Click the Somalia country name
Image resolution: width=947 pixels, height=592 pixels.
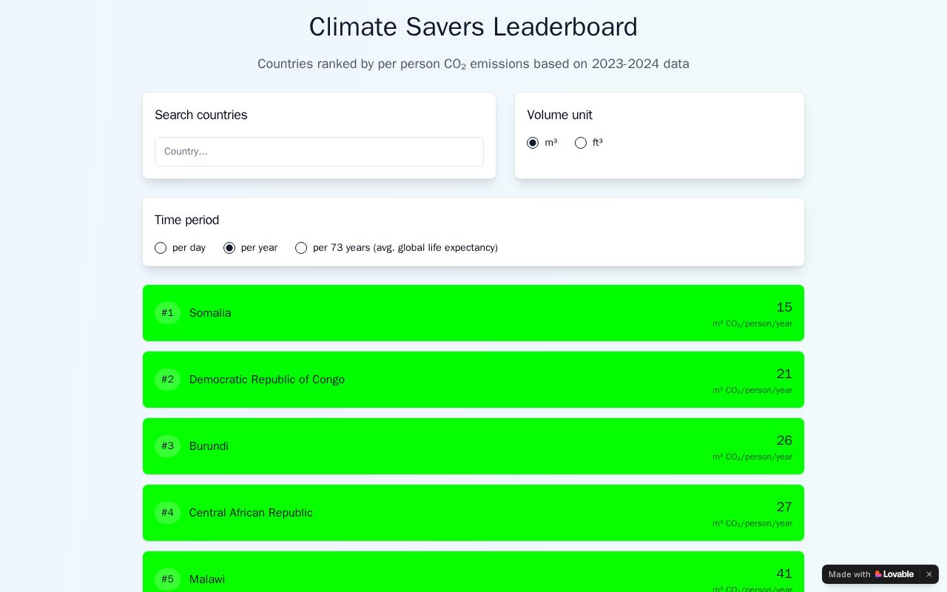point(210,313)
